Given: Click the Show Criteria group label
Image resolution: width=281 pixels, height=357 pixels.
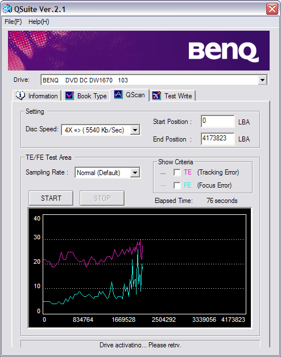Looking at the screenshot, I should (175, 162).
